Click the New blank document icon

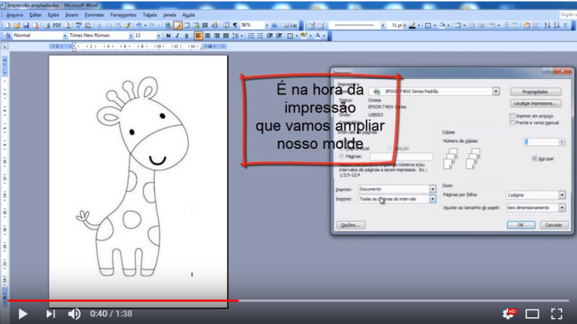coord(7,26)
